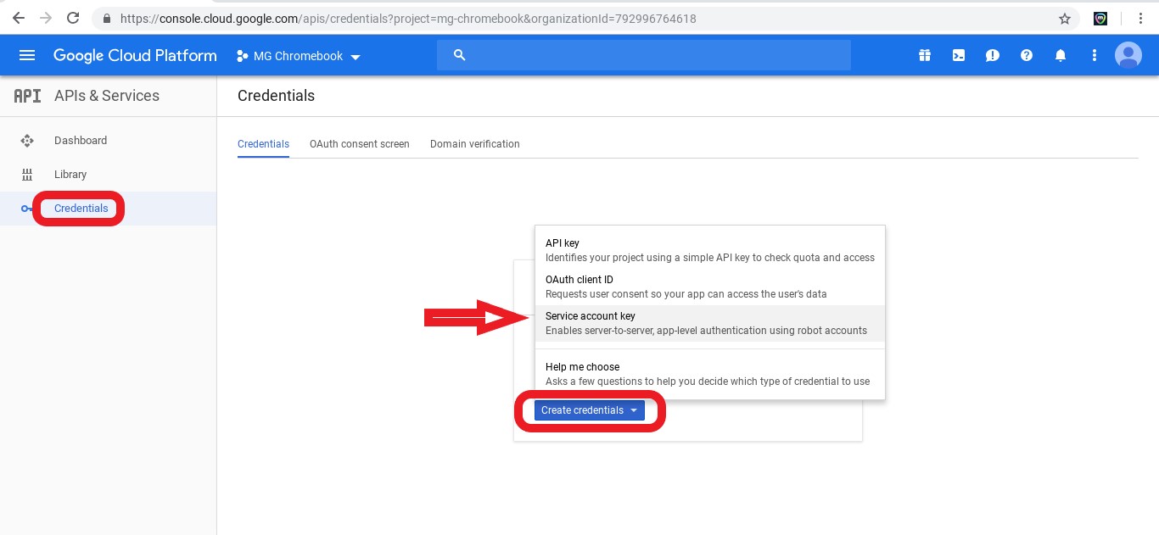The image size is (1159, 535).
Task: Open the help question mark icon
Action: [x=1027, y=55]
